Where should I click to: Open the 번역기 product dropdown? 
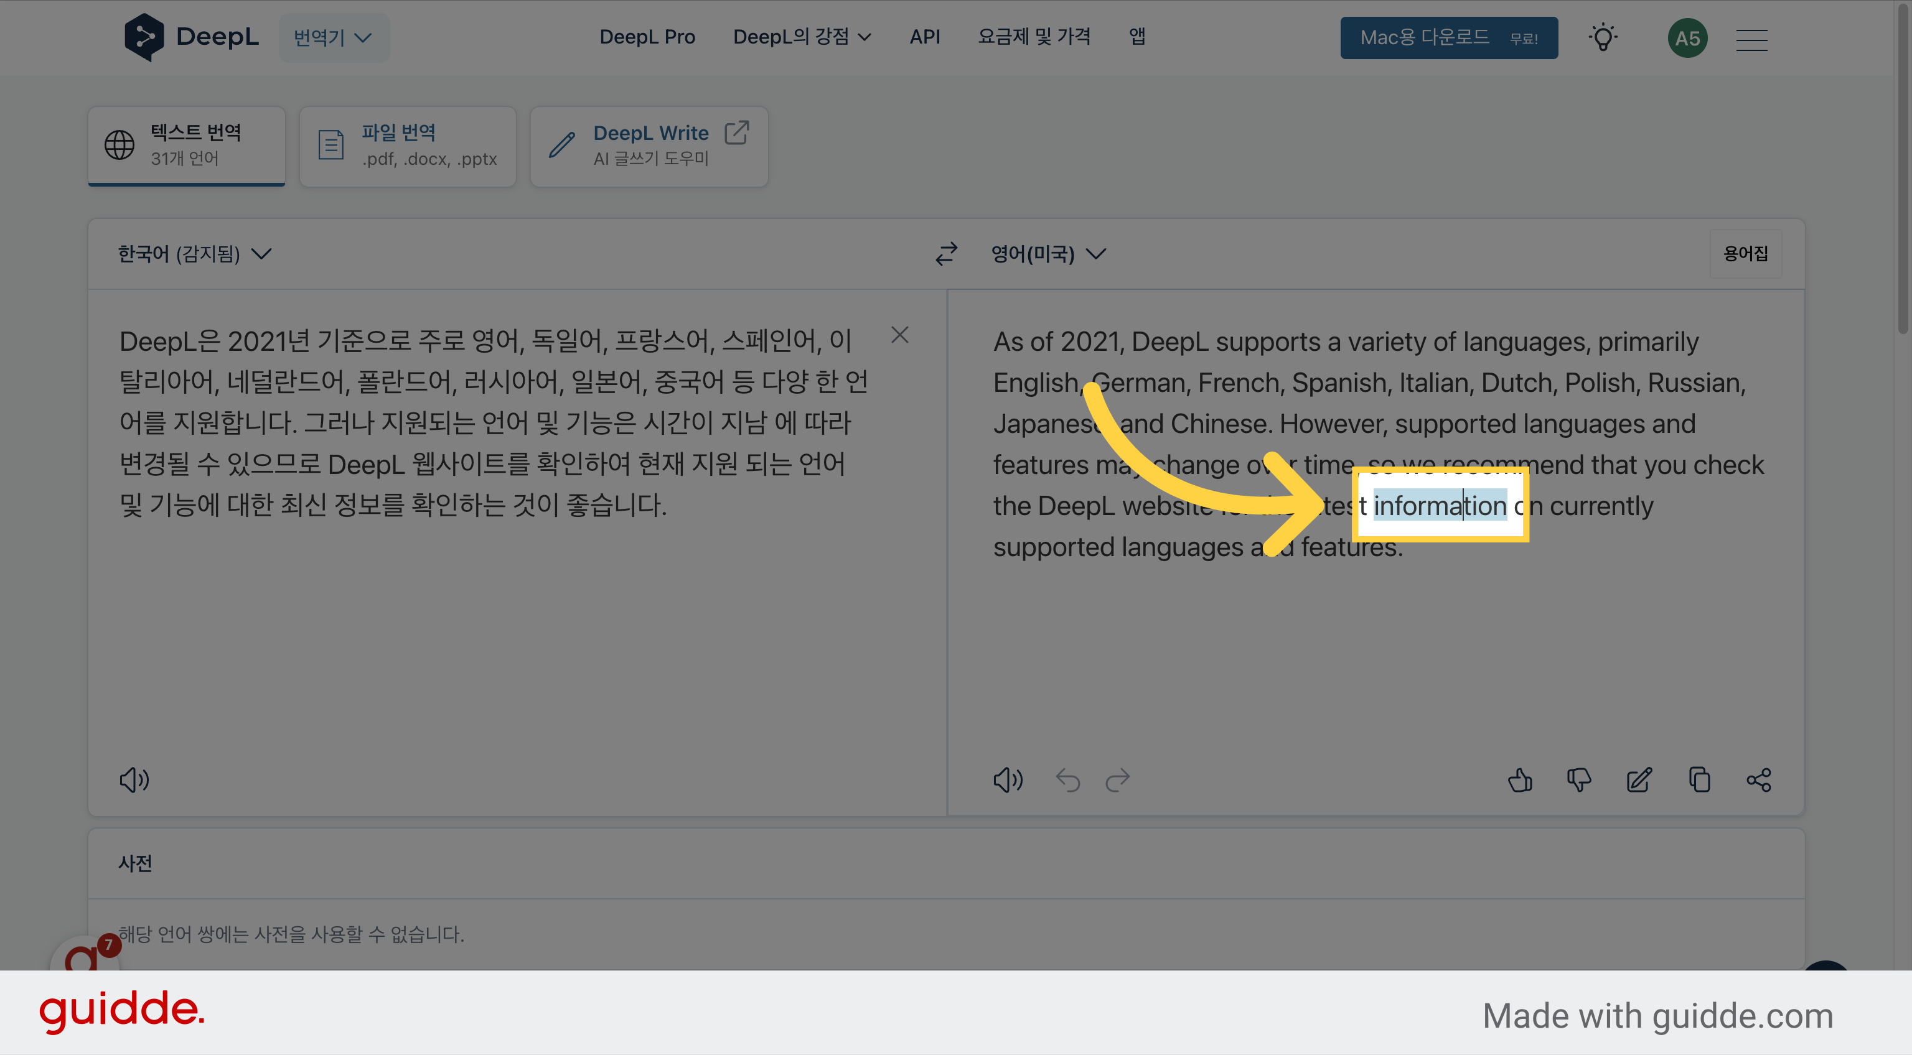(x=333, y=37)
